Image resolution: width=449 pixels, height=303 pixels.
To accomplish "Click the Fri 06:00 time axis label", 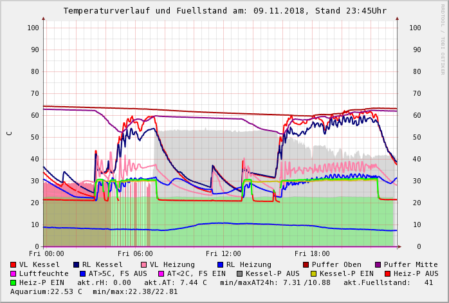I will 135,254.
